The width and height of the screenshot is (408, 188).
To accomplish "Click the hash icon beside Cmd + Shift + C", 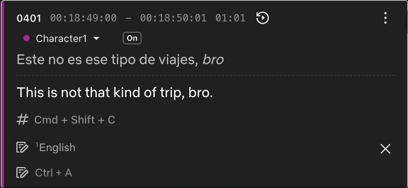I will [x=23, y=120].
